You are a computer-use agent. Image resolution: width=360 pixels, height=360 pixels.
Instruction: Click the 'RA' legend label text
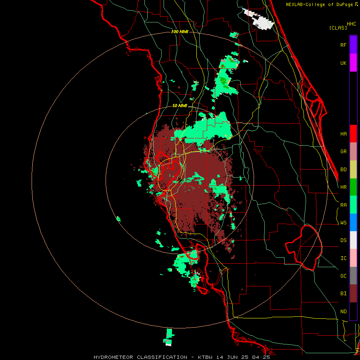[x=343, y=205]
